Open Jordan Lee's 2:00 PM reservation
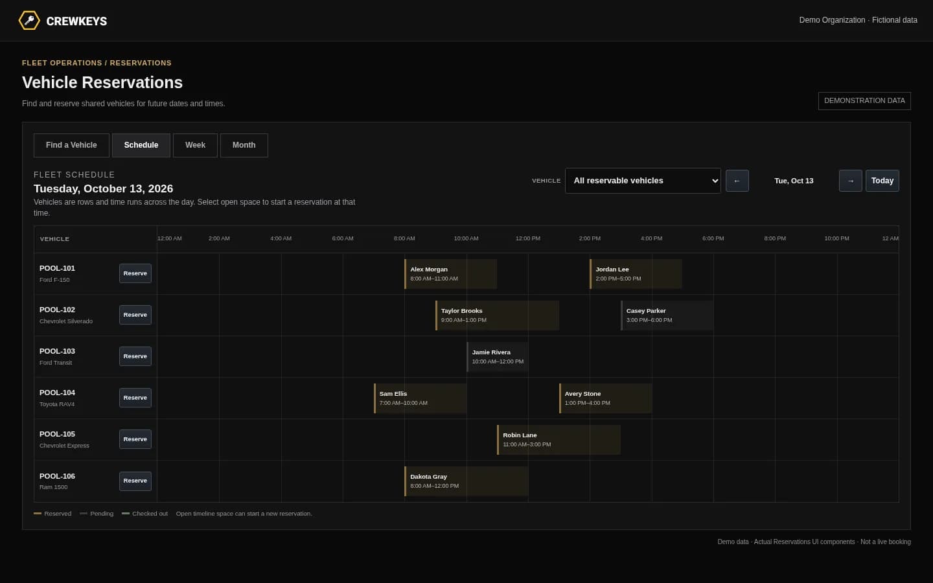 [636, 274]
